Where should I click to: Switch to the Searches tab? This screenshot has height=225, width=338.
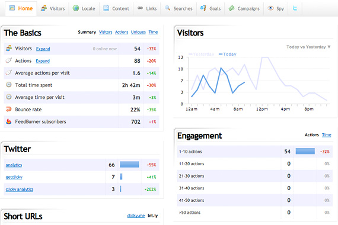pyautogui.click(x=178, y=8)
